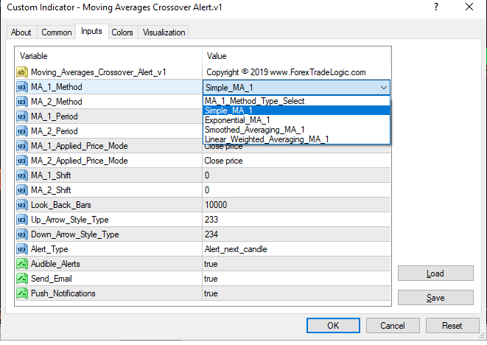Choose Exponential_MA_1 from the dropdown list
Viewport: 487px width, 345px height.
coord(237,120)
